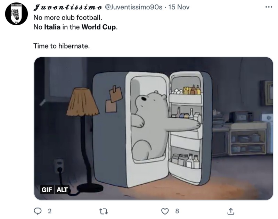
Task: Select the 'Time to hibernate.' text line
Action: (x=62, y=46)
